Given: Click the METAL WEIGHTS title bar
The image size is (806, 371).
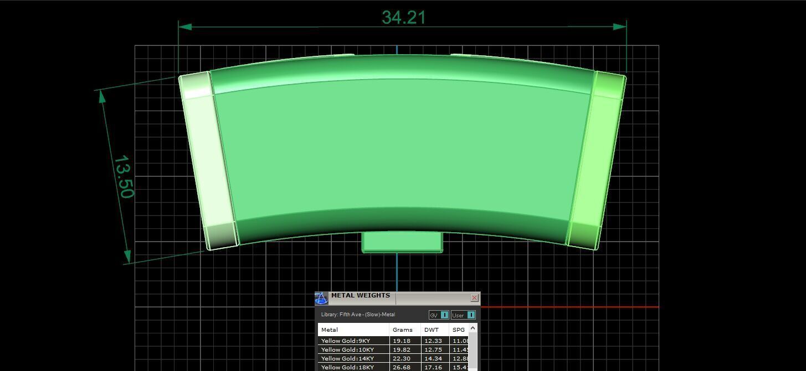Looking at the screenshot, I should point(398,299).
